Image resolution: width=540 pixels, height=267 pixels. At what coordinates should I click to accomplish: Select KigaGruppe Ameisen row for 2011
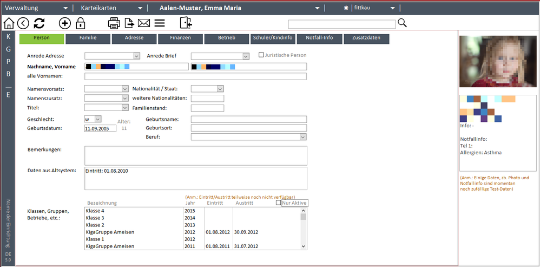click(192, 246)
